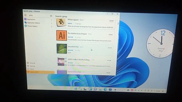The image size is (182, 102).
Task: Click the taskbar clock time
Action: pyautogui.click(x=158, y=91)
